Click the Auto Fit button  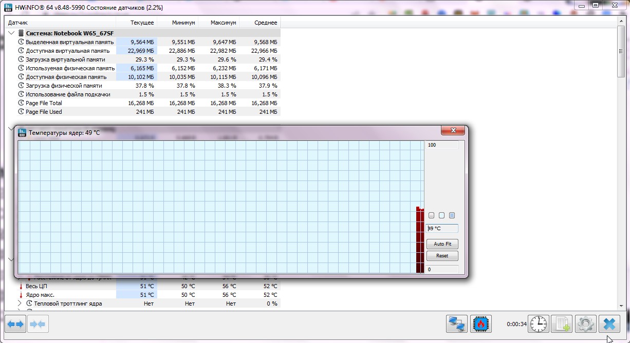(442, 244)
